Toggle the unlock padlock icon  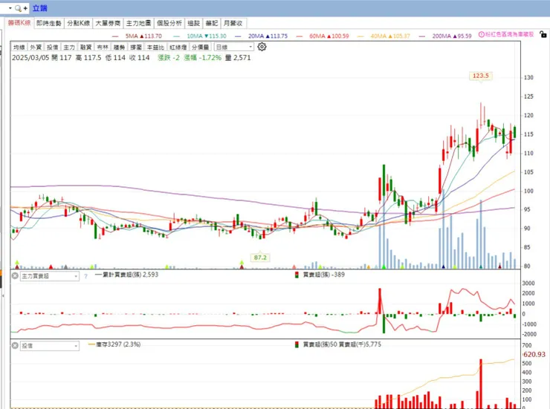point(543,34)
